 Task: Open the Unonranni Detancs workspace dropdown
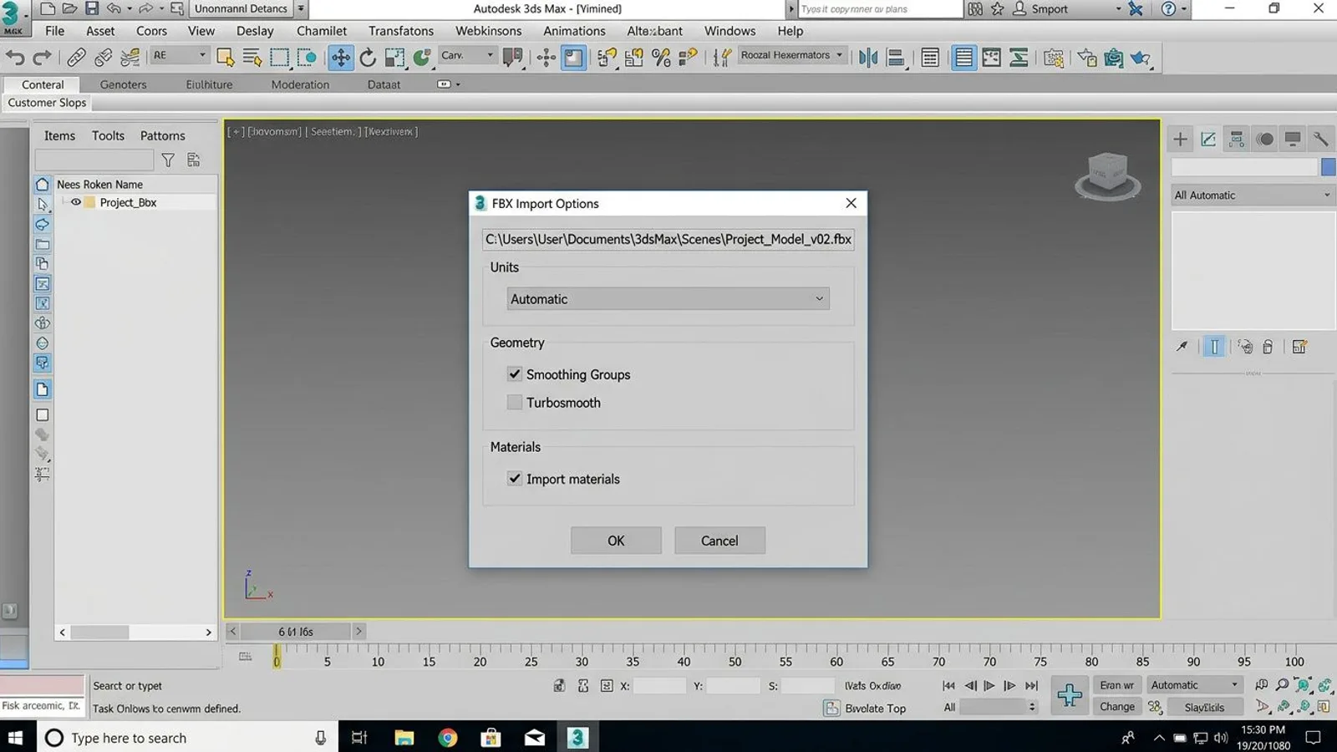[x=248, y=9]
